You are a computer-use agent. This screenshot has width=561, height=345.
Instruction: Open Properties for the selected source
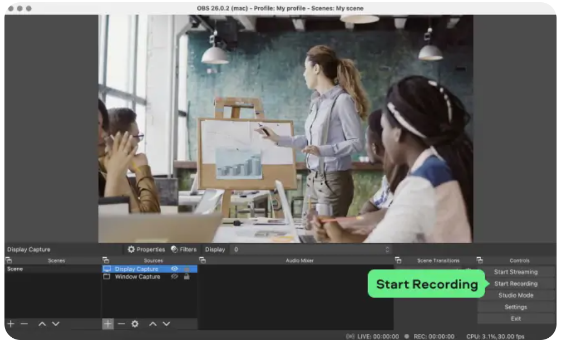pos(146,249)
